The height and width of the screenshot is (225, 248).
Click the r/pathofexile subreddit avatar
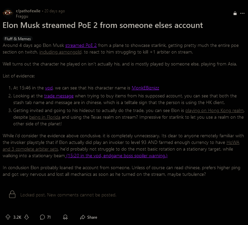point(8,13)
